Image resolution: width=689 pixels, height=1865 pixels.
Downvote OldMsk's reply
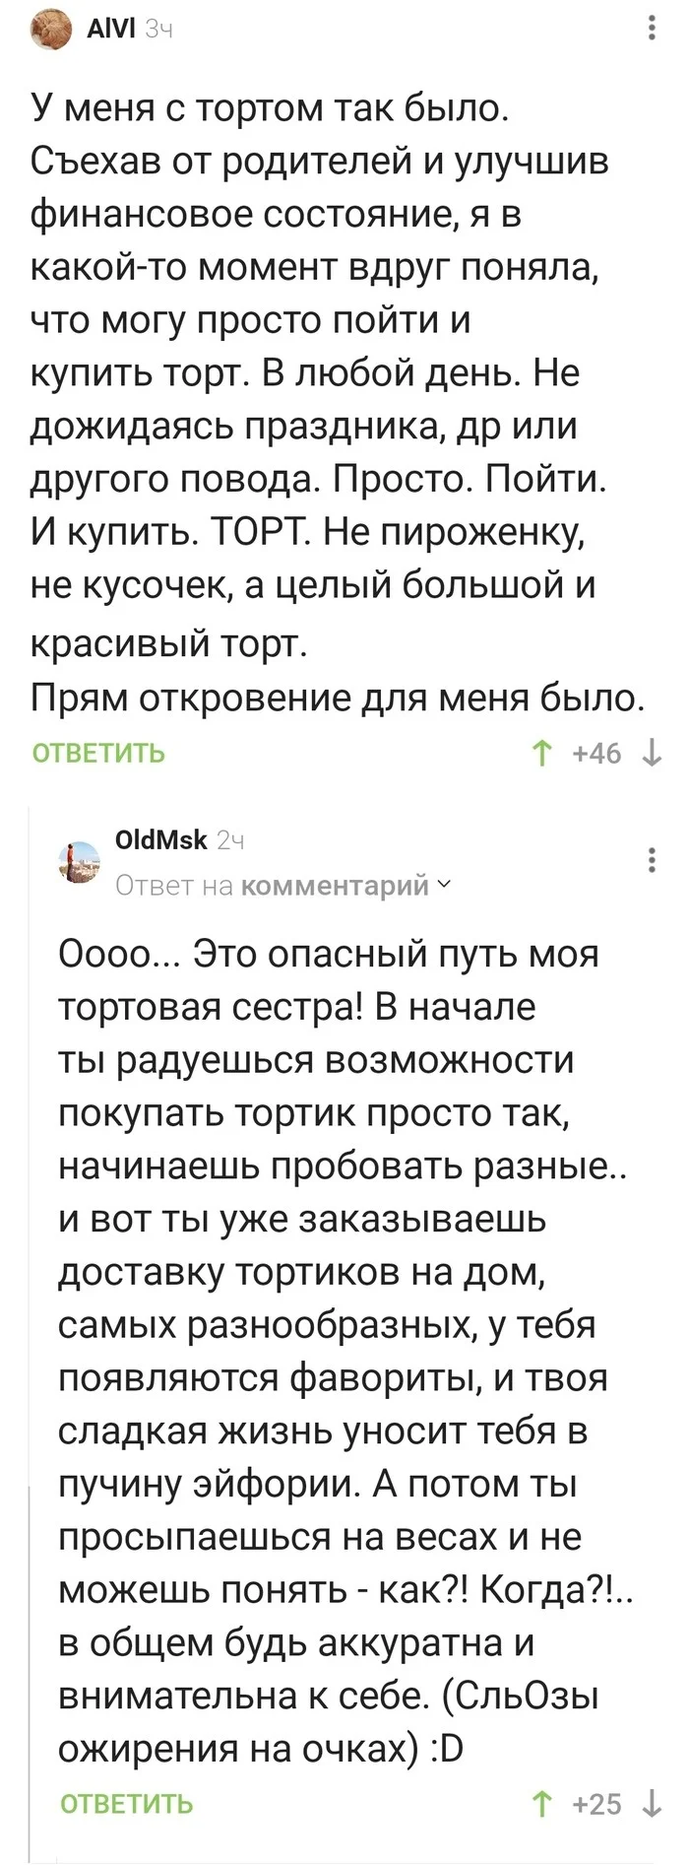click(x=652, y=1804)
